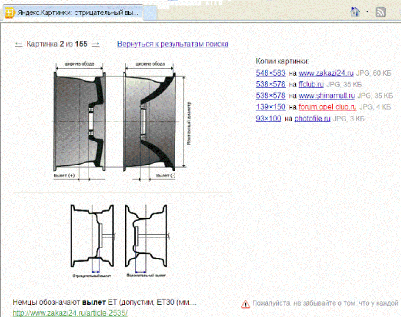Image resolution: width=401 pixels, height=317 pixels.
Task: Click JPG, 3 КБ file info
Action: click(348, 119)
